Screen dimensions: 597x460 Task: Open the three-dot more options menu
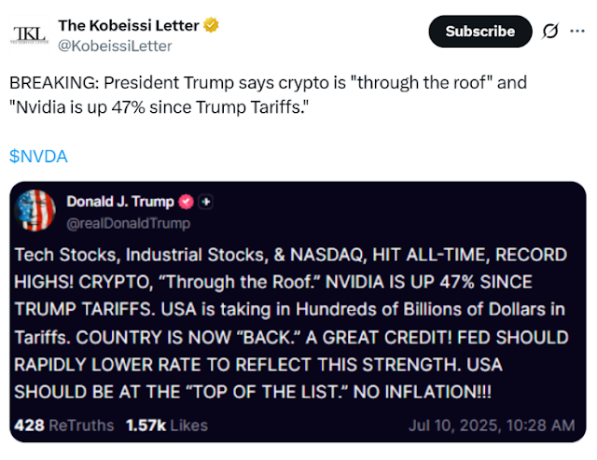[x=579, y=31]
